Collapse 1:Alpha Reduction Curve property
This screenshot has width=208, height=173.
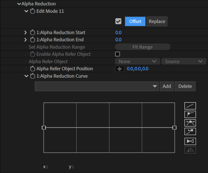tap(26, 76)
